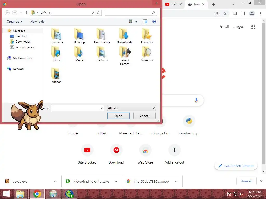Click the Cancel button

point(144,116)
